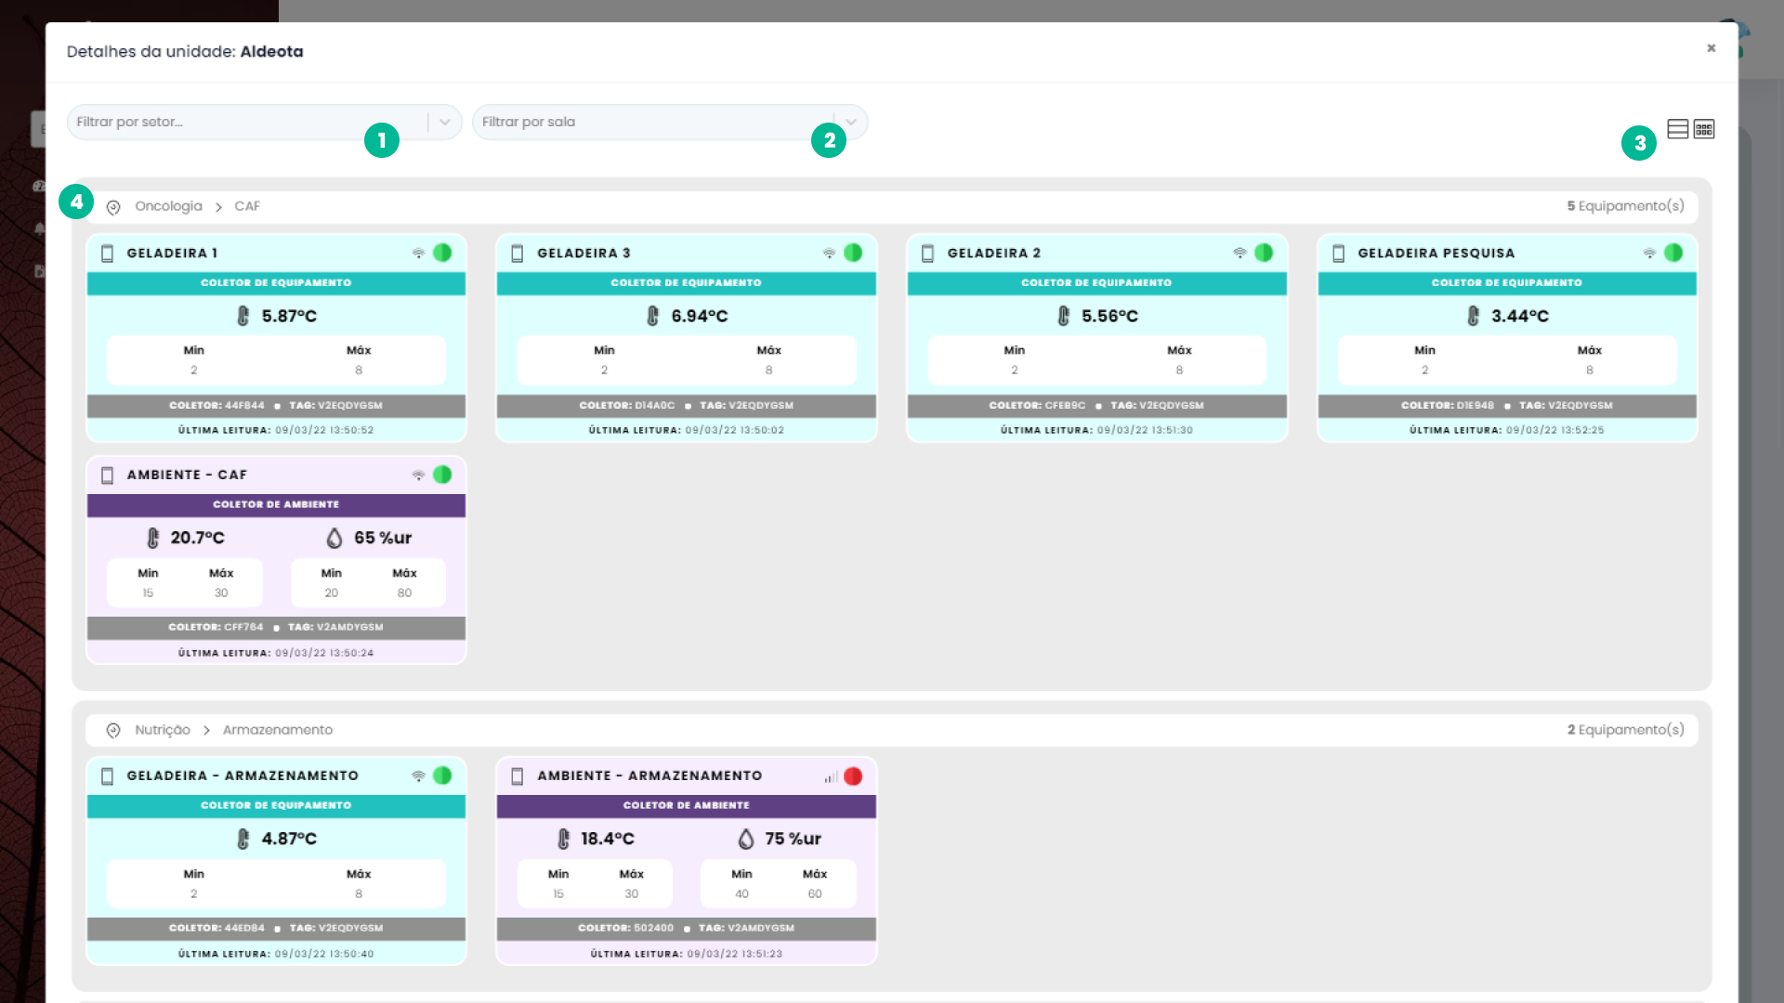Open the Filtrar por setor dropdown arrow
Screen dimensions: 1784x1003
click(445, 123)
